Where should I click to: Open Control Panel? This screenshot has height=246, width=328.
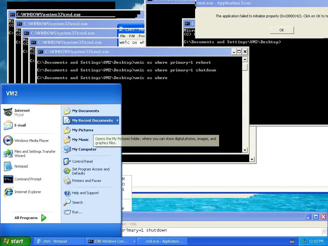(91, 161)
